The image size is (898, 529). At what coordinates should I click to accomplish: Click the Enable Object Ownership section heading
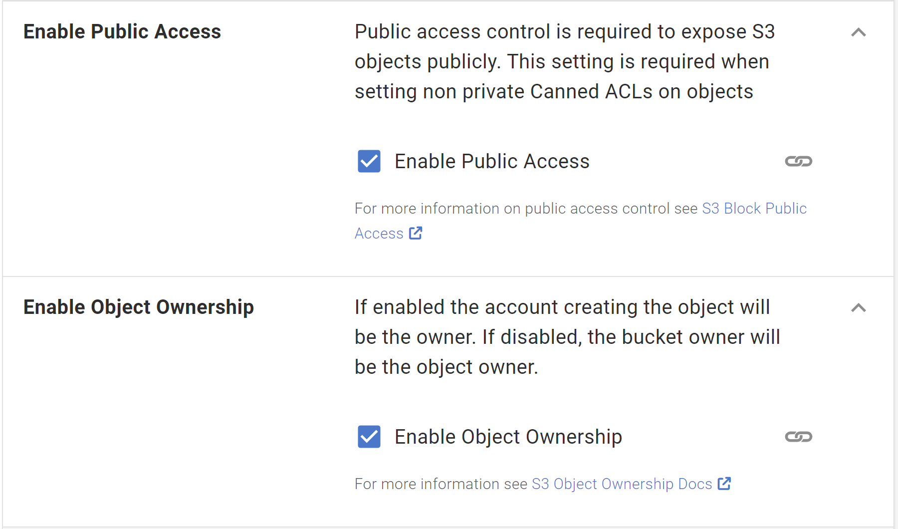[139, 307]
